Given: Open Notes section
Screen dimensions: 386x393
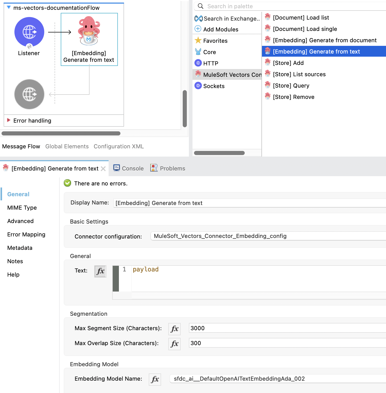Looking at the screenshot, I should coord(15,261).
